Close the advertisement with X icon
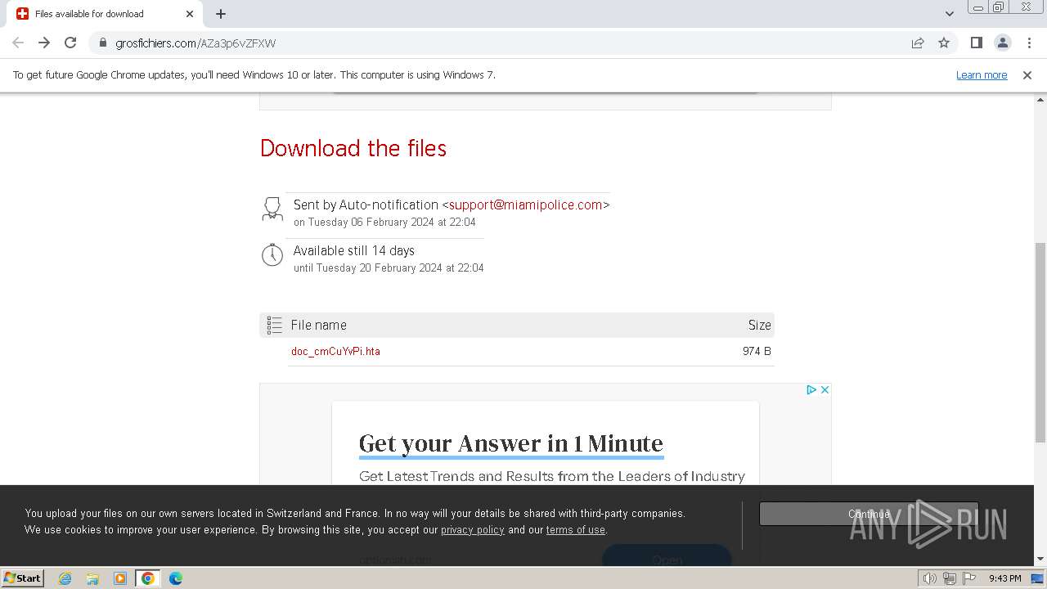Viewport: 1047px width, 589px height. [825, 389]
